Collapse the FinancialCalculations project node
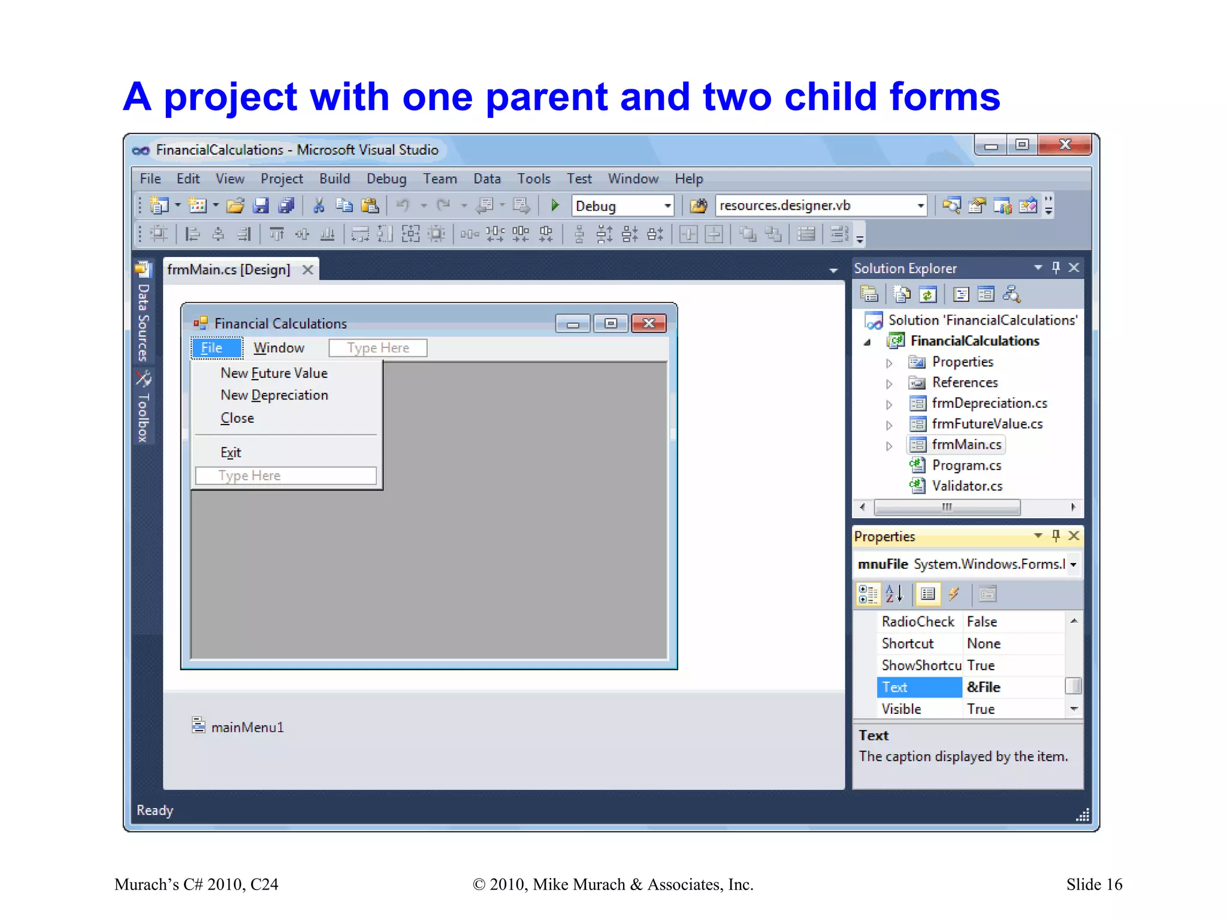Viewport: 1227px width, 920px height. pyautogui.click(x=867, y=342)
